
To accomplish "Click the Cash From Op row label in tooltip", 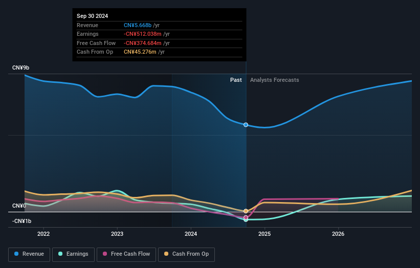I will pos(95,52).
